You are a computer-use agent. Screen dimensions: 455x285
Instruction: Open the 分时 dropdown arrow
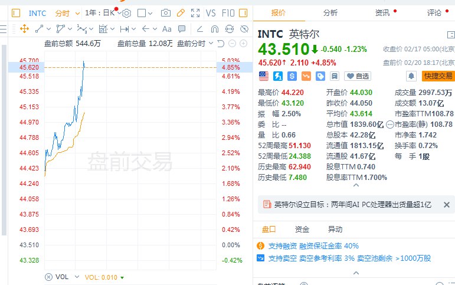pos(77,14)
